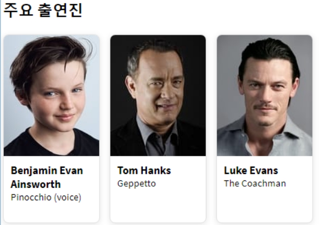Select The Coachman character label
This screenshot has height=225, width=319.
255,183
